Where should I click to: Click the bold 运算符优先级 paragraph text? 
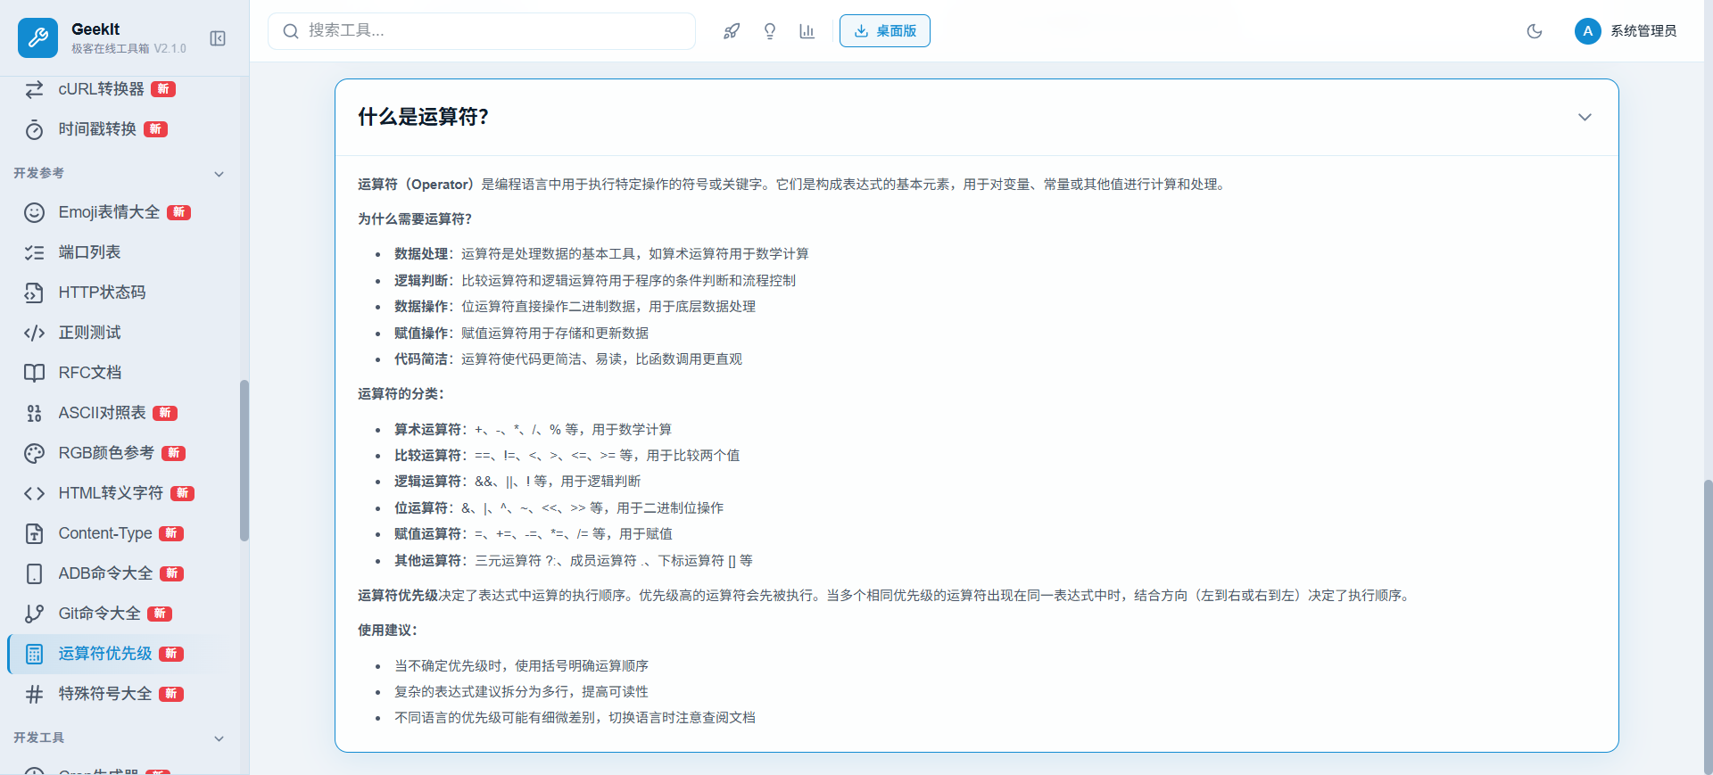398,595
